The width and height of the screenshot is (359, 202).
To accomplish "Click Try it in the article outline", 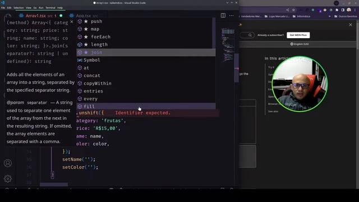I will [x=271, y=67].
